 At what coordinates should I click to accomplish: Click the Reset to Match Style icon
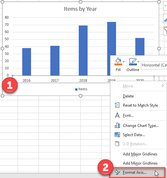click(117, 105)
